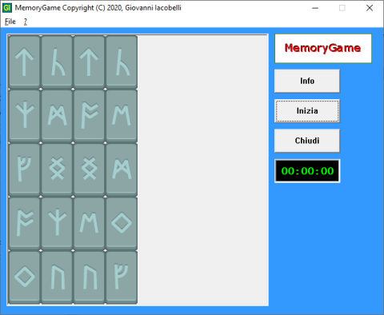
Task: Flip the plain diamond rune in the bottom row
Action: 24,277
